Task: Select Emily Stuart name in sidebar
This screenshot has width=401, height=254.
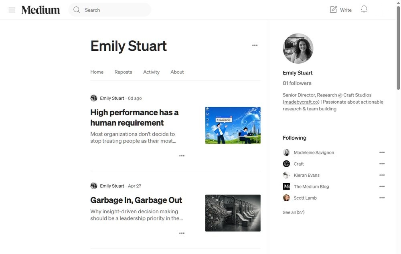Action: [x=298, y=73]
